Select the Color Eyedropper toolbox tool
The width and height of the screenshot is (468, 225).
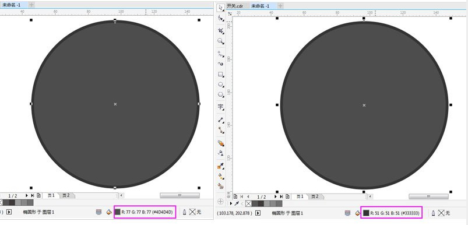tap(220, 166)
